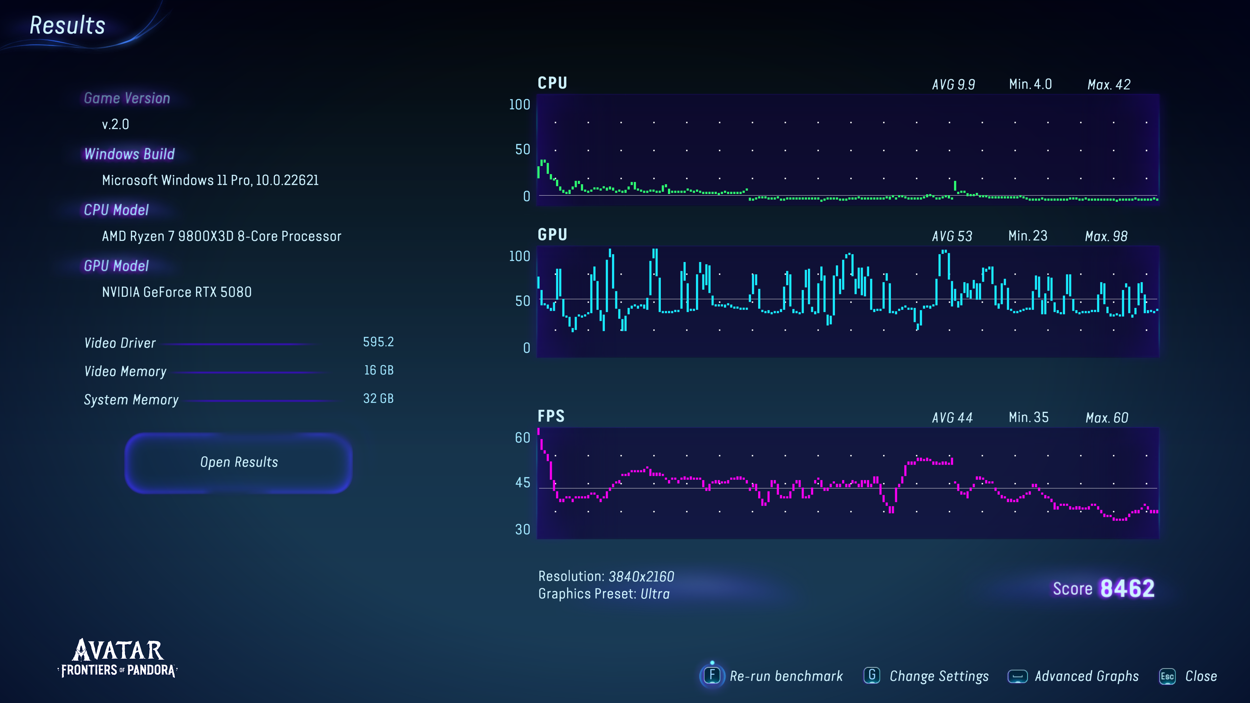Viewport: 1250px width, 703px height.
Task: Select Re-run benchmark label
Action: pos(786,676)
